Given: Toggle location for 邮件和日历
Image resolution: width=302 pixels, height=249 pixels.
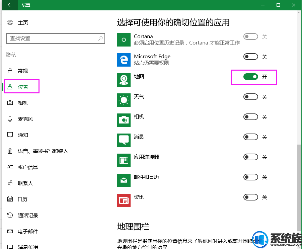Looking at the screenshot, I should tap(250, 177).
